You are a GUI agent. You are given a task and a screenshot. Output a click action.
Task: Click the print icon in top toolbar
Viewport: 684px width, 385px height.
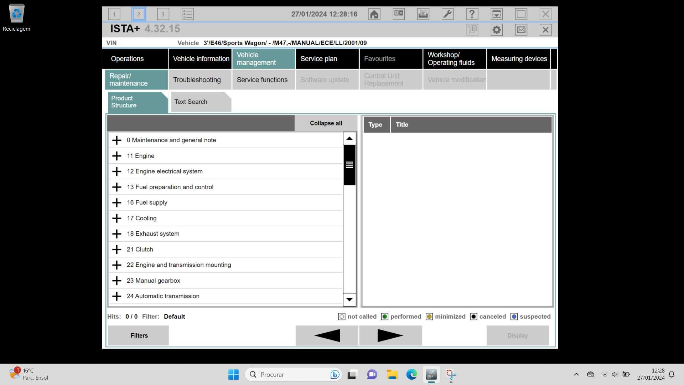click(423, 14)
